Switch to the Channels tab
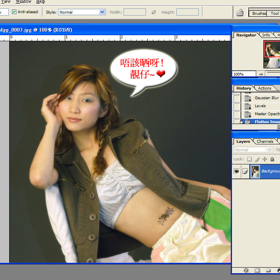The width and height of the screenshot is (280, 280). click(265, 142)
